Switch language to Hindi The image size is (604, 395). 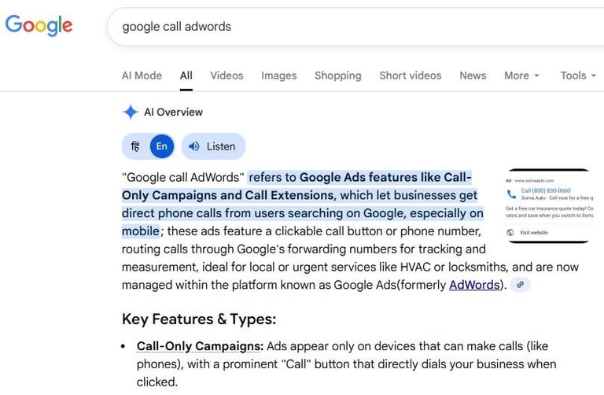(135, 146)
